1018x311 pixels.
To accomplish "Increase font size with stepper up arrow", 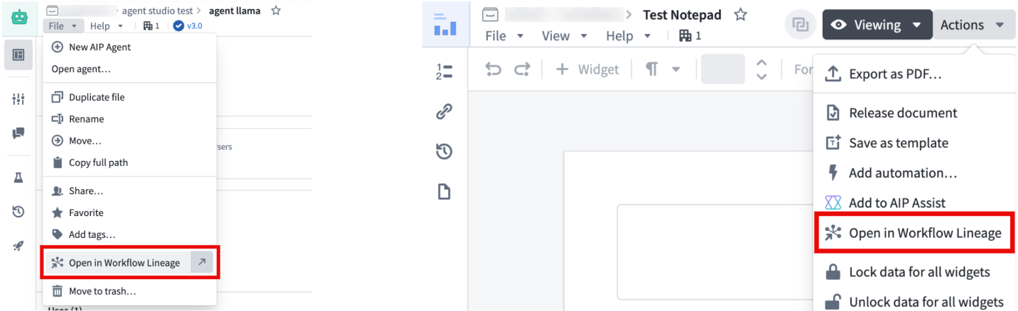I will 762,62.
